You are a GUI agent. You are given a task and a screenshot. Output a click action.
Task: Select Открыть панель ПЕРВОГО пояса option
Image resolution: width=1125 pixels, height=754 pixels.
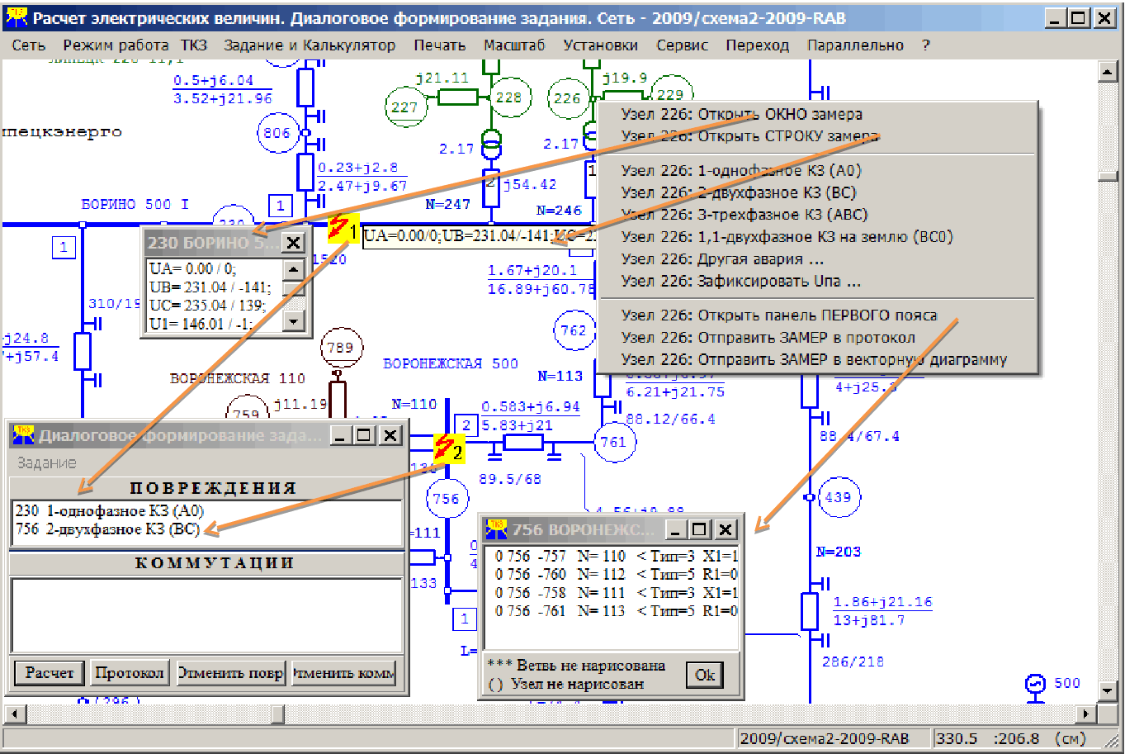[x=778, y=315]
